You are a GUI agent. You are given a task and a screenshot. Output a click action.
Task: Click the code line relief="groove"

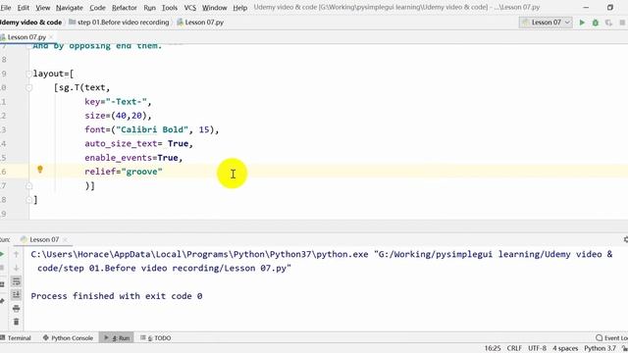tap(124, 172)
